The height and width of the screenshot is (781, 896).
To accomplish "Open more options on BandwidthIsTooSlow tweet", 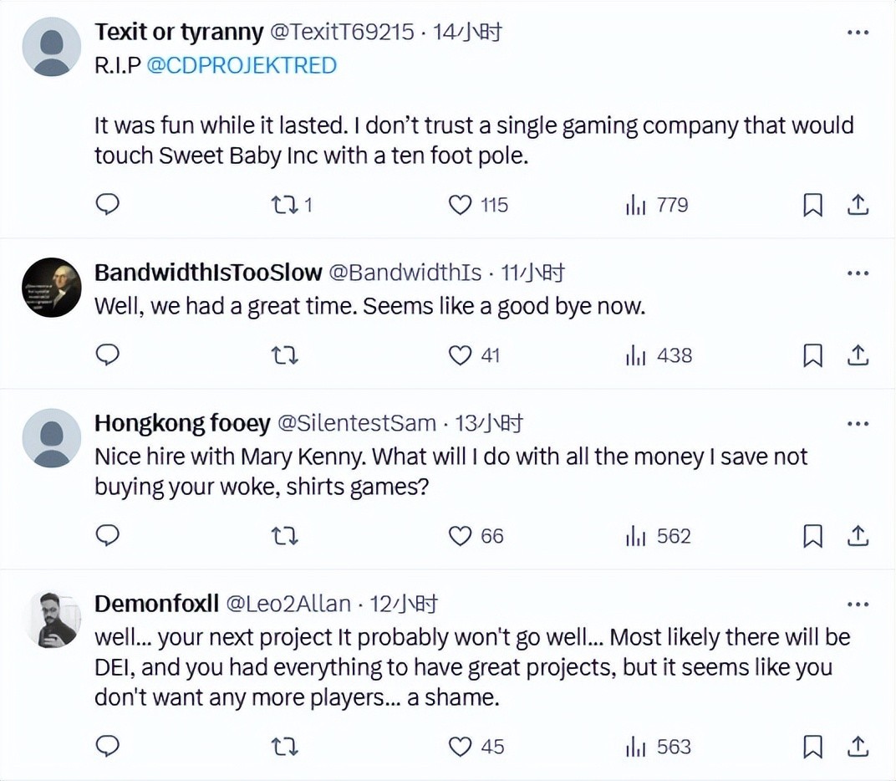I will pos(858,273).
